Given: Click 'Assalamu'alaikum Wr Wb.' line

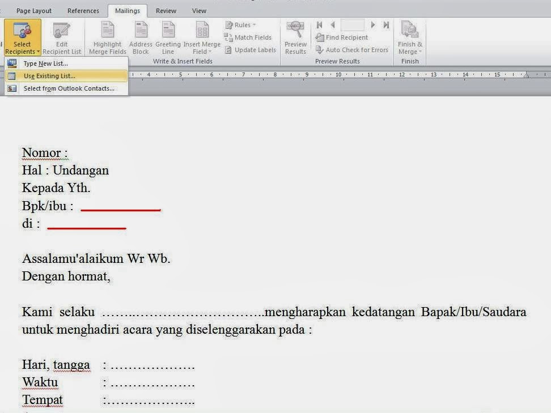Looking at the screenshot, I should click(x=96, y=258).
